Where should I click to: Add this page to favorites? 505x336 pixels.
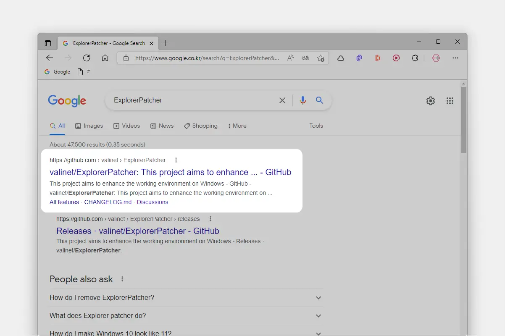click(x=321, y=58)
